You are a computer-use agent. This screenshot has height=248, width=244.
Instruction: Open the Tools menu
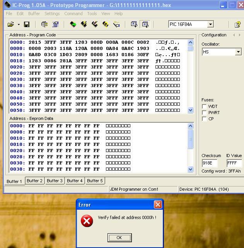coord(92,14)
